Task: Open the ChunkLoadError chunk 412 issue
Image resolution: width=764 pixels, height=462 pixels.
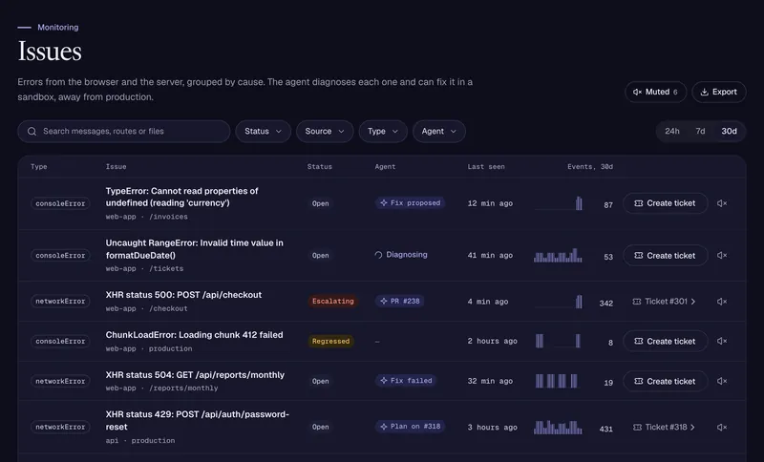Action: (x=195, y=335)
